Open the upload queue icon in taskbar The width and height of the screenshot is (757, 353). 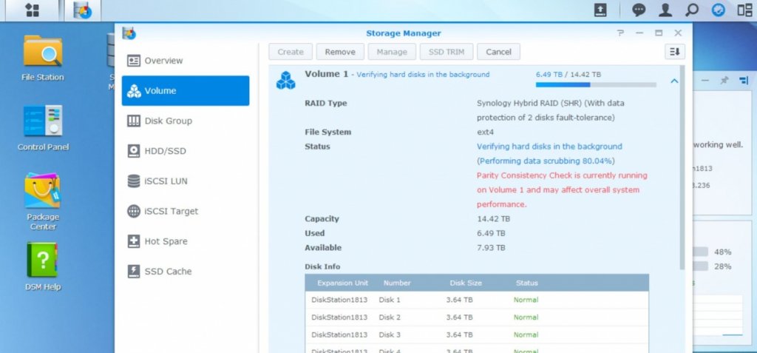(x=600, y=10)
